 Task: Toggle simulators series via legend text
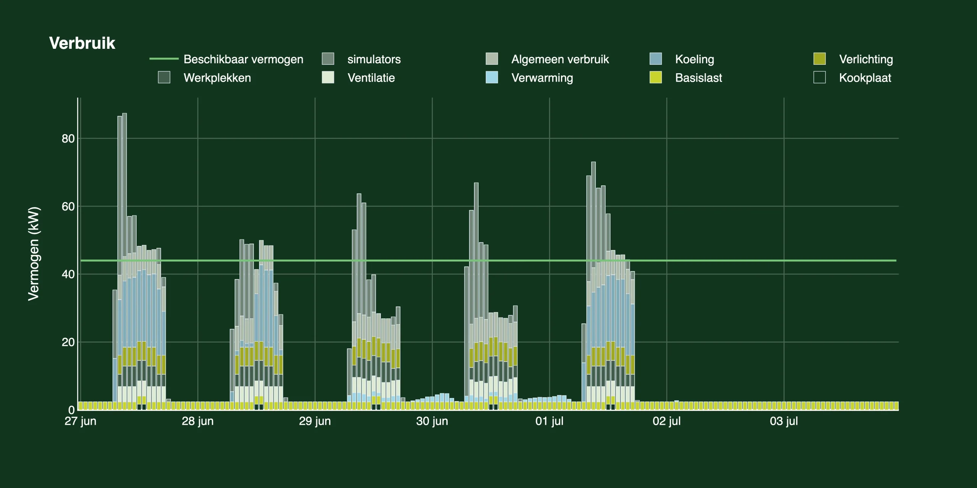374,59
